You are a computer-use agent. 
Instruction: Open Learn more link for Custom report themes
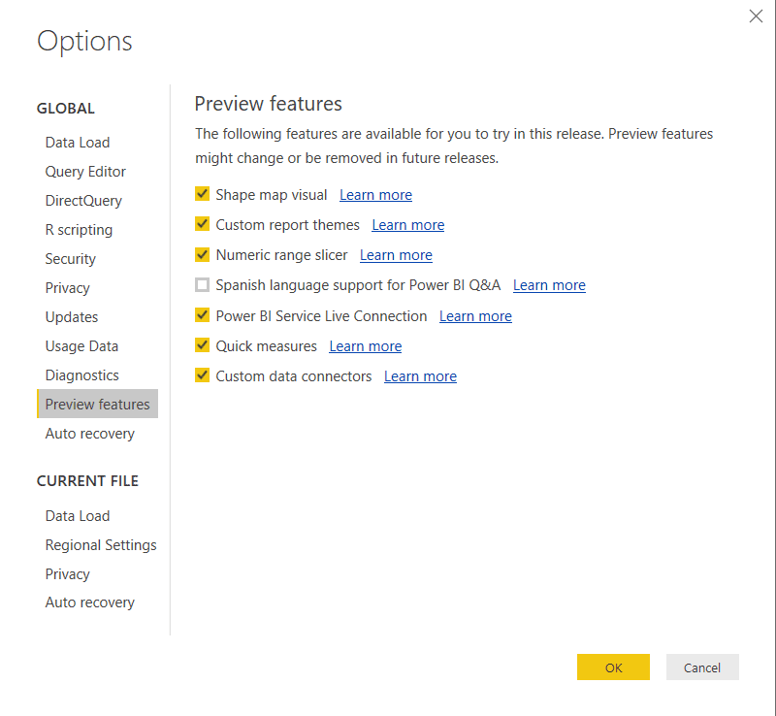tap(407, 225)
